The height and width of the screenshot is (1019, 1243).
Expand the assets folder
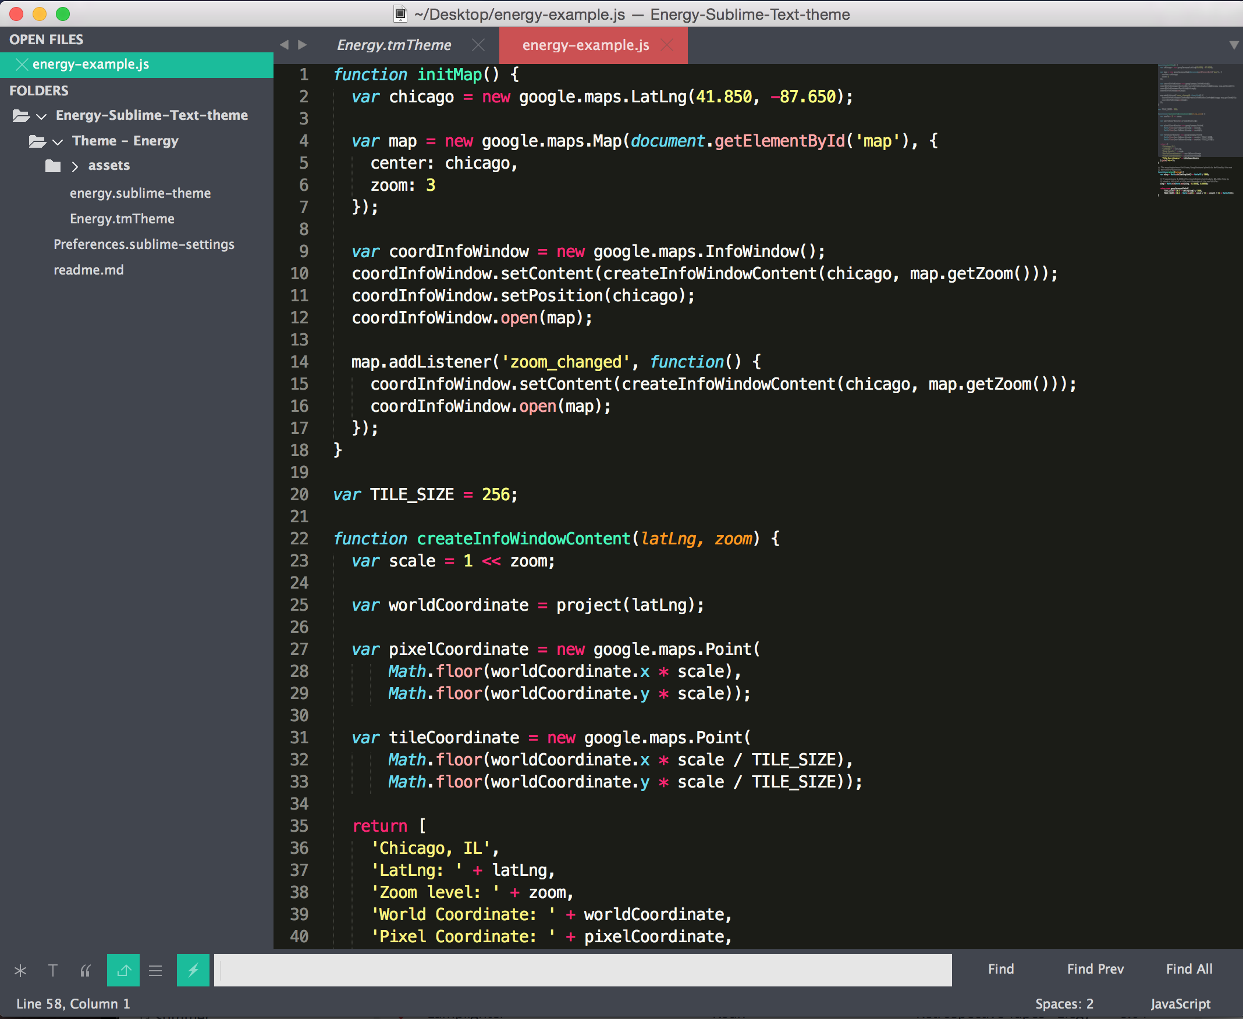74,167
